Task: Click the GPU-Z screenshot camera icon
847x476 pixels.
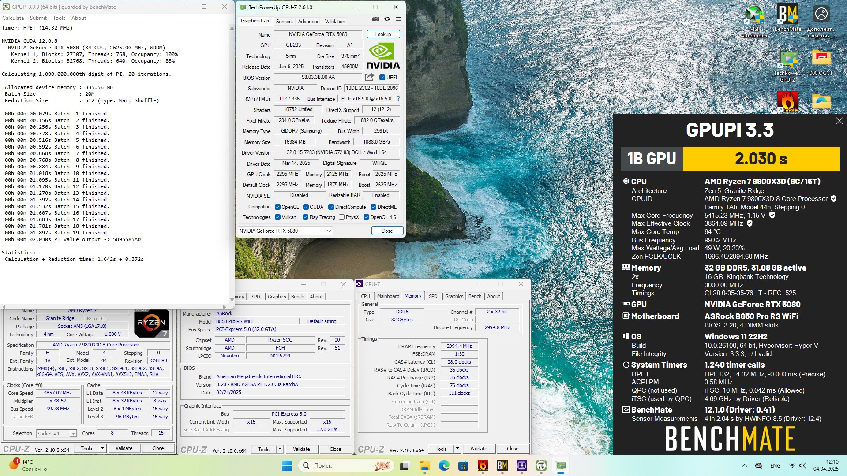Action: click(x=375, y=19)
